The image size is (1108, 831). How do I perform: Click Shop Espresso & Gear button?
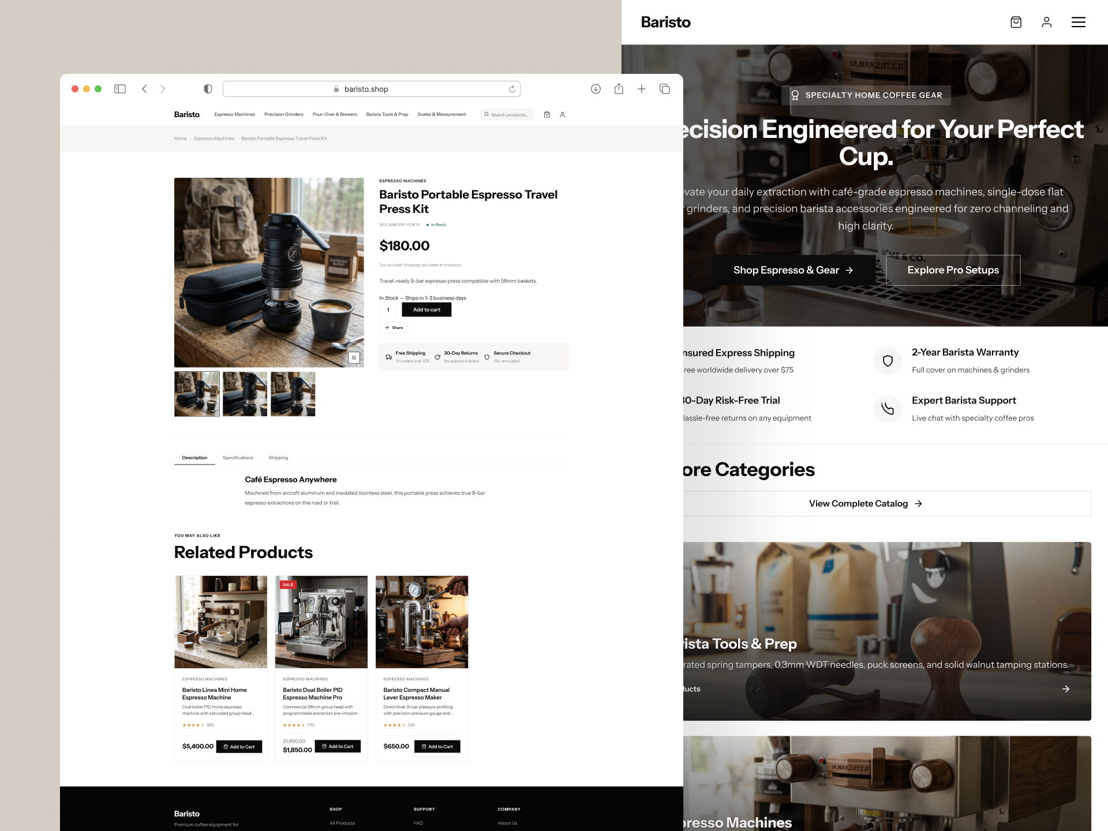point(793,270)
